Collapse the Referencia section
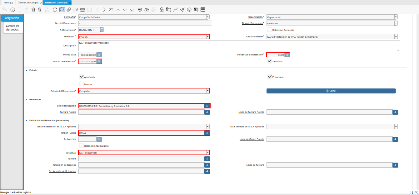Viewport: 419px width, 195px height. 26,99
